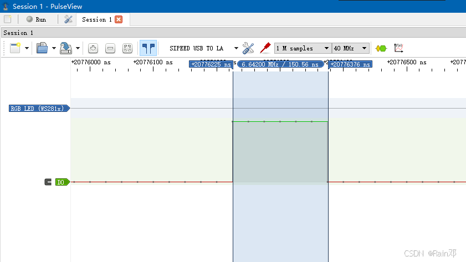Expand the Open file dropdown arrow
Screen dimensions: 466x262
tap(54, 48)
